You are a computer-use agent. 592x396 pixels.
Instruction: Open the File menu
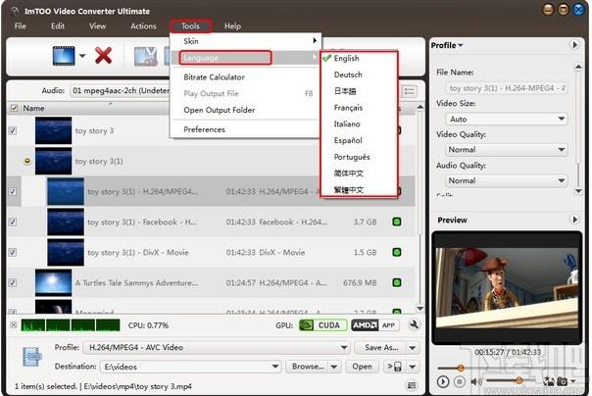(x=20, y=26)
